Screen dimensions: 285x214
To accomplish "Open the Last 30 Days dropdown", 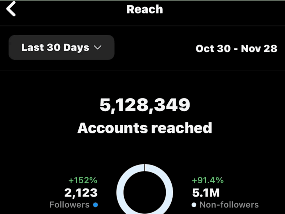I will point(61,47).
